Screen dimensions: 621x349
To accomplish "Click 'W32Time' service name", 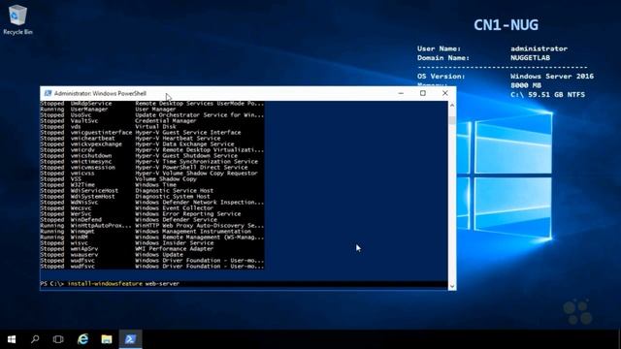I will (82, 185).
